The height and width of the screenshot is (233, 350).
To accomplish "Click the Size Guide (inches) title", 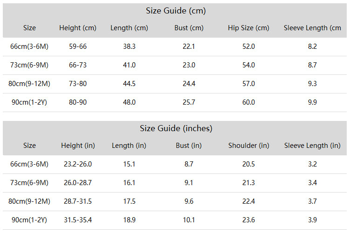I will click(176, 128).
